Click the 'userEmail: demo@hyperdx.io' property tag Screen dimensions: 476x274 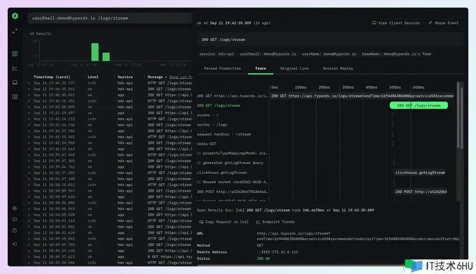(x=268, y=54)
